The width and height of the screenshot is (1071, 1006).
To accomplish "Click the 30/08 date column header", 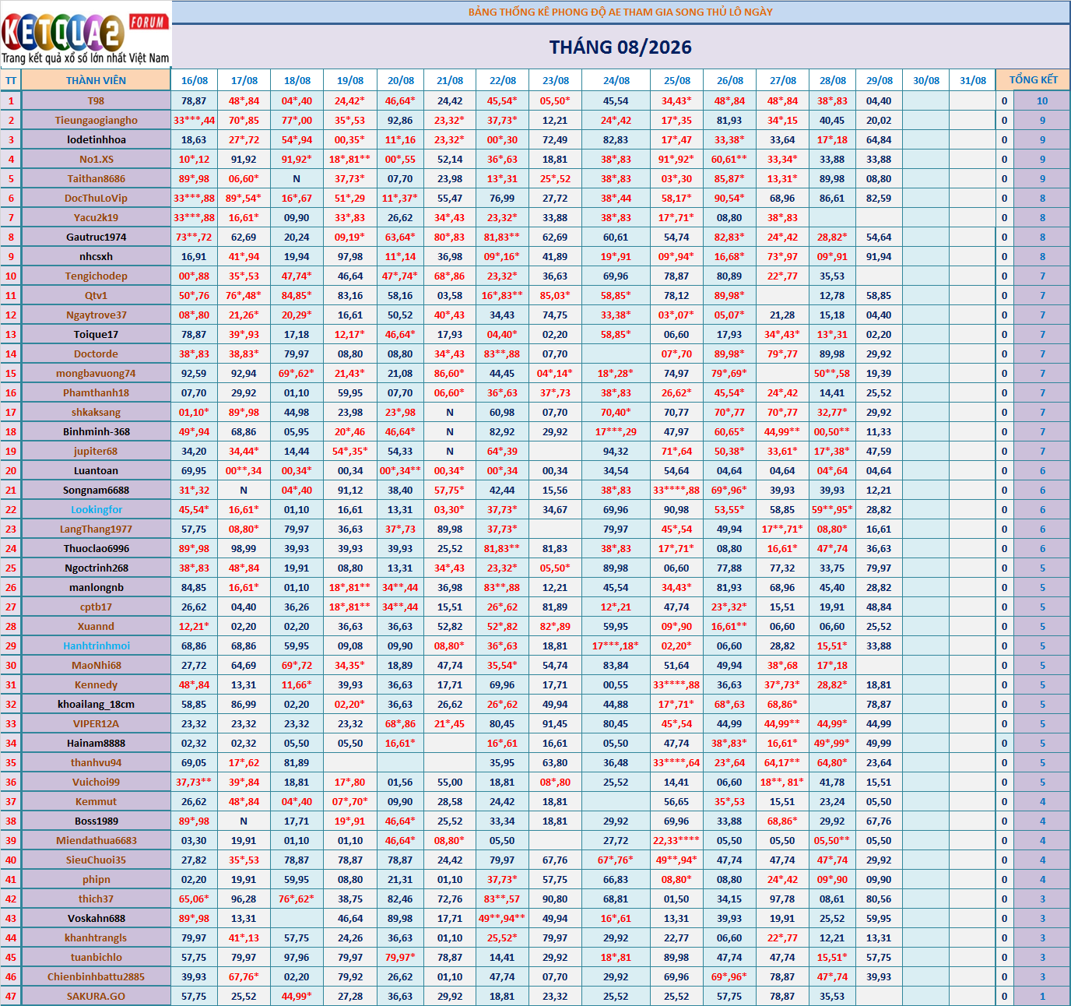I will (926, 80).
